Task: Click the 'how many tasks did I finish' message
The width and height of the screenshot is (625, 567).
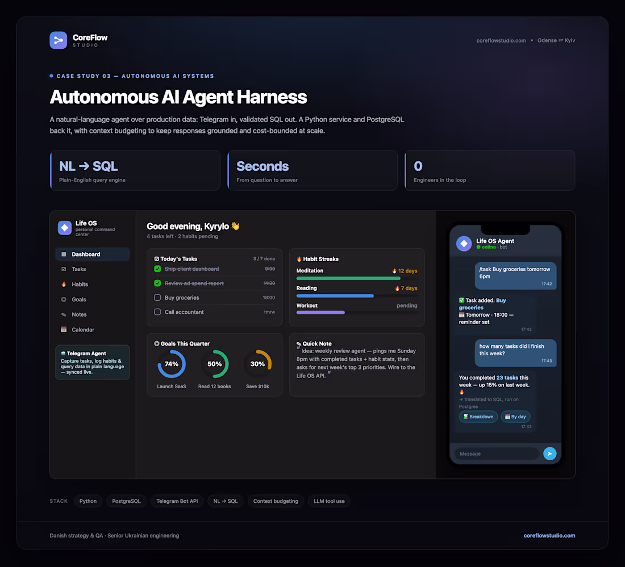Action: (515, 353)
